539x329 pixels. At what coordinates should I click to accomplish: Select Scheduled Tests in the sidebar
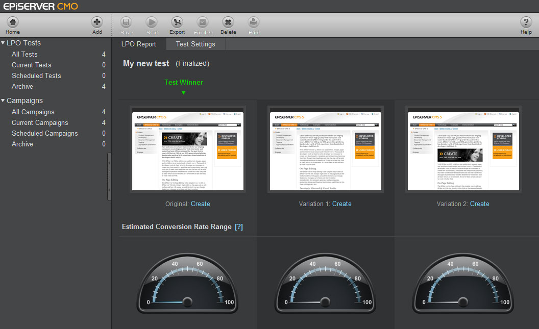36,75
